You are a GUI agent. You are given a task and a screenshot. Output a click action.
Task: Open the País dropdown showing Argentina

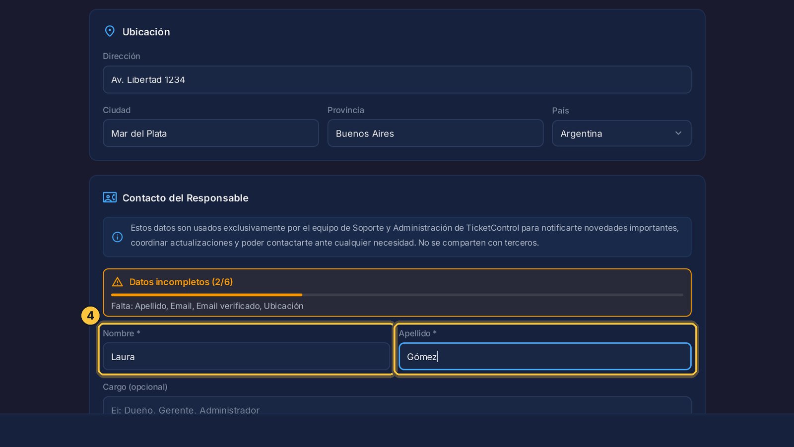pyautogui.click(x=621, y=133)
